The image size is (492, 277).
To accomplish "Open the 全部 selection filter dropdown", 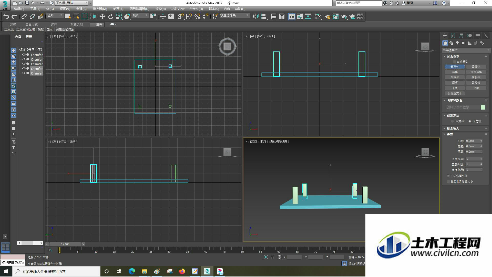I will click(55, 16).
